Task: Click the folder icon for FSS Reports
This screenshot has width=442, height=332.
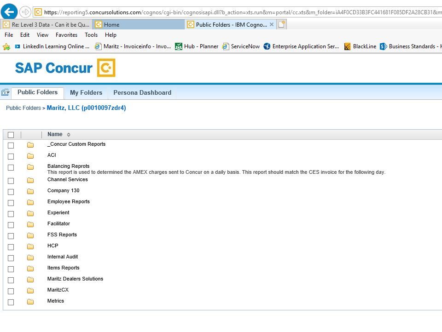Action: (x=30, y=235)
